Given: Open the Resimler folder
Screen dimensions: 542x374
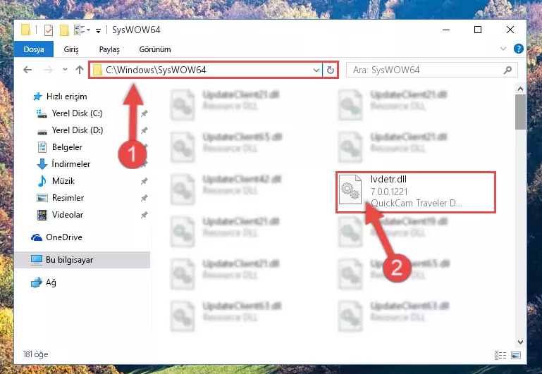Looking at the screenshot, I should pyautogui.click(x=68, y=198).
